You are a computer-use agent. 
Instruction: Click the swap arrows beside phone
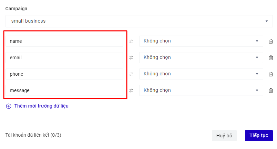point(131,74)
